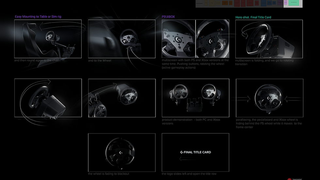Select caption 'the wheel is fading to blackout'
The image size is (320, 180).
(108, 174)
